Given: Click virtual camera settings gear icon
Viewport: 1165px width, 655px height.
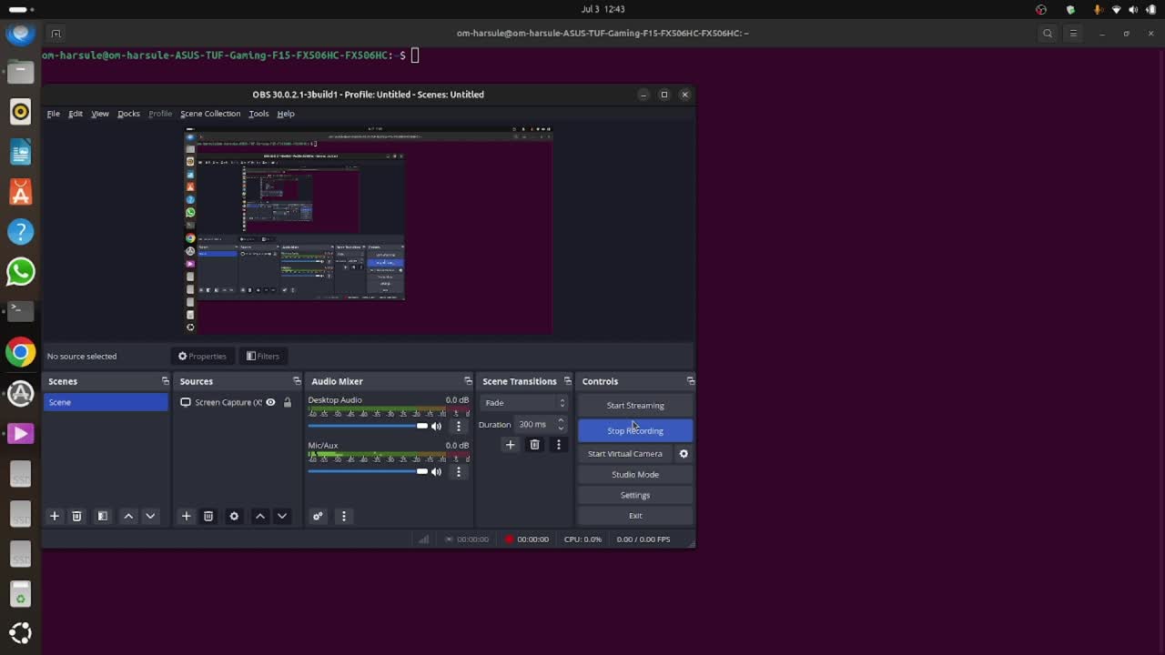Looking at the screenshot, I should [x=684, y=453].
